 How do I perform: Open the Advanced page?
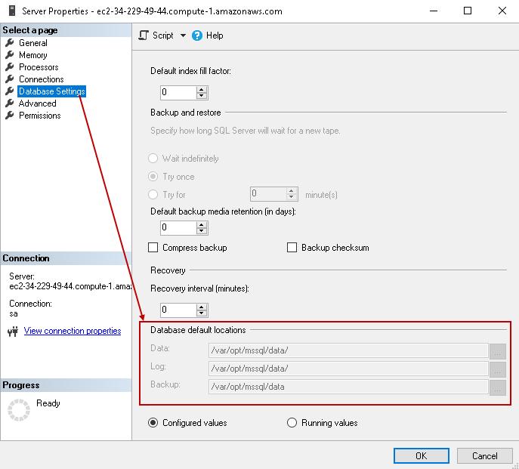pos(37,103)
